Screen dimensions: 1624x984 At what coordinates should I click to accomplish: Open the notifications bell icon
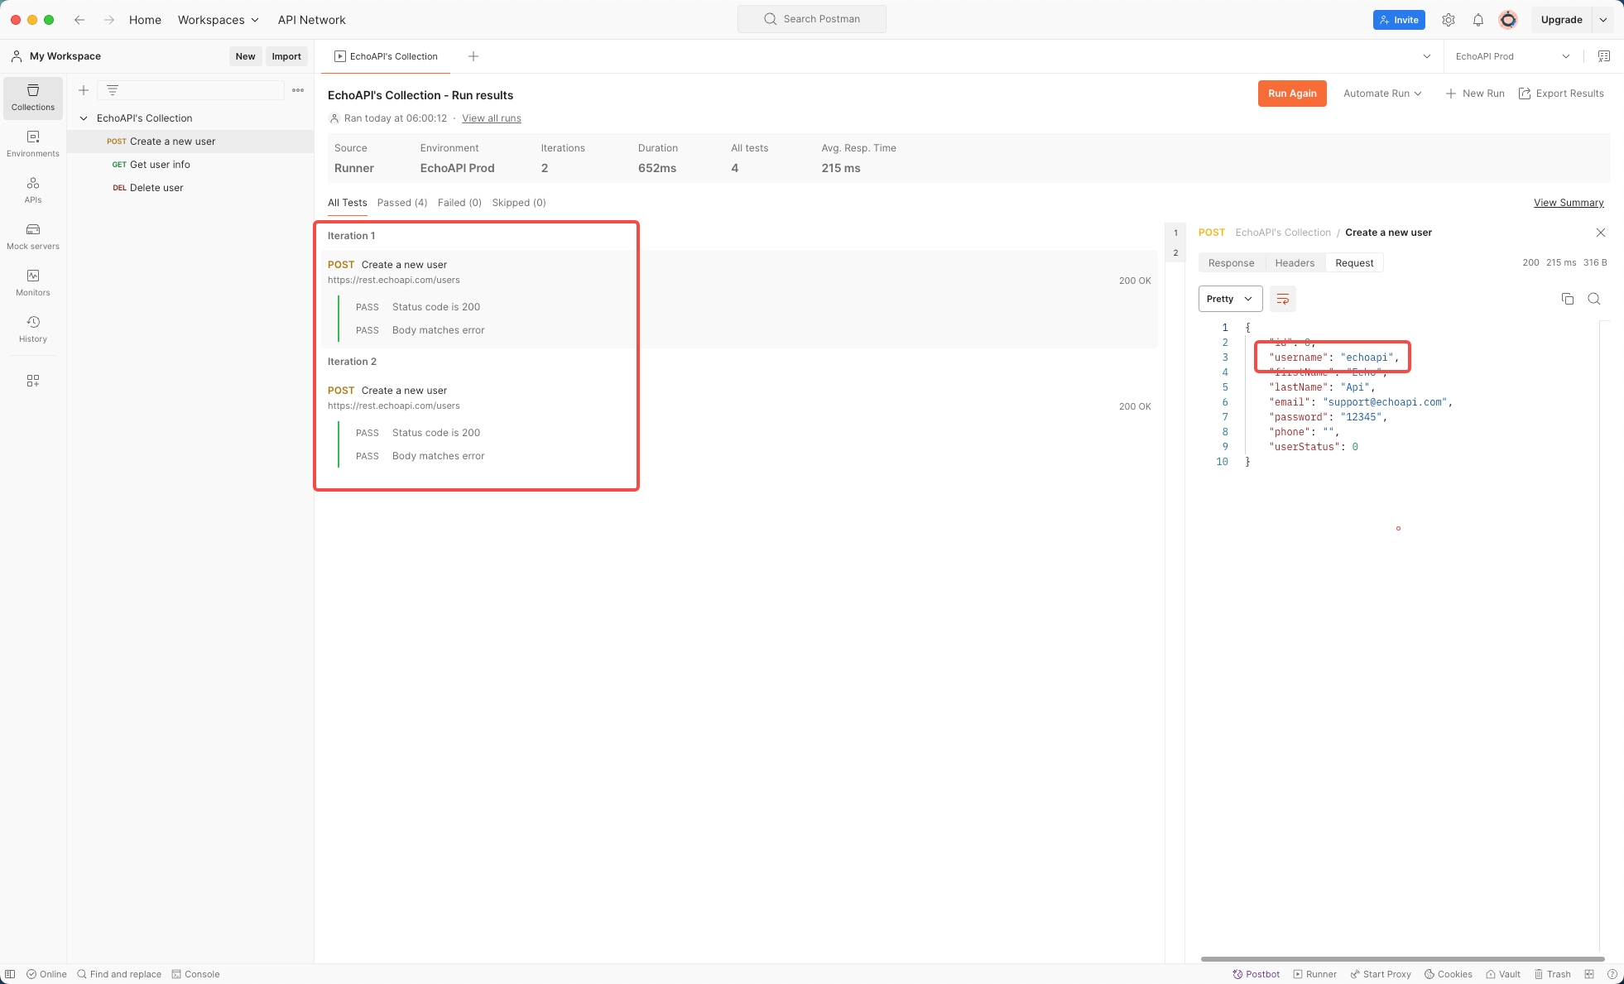(1478, 20)
